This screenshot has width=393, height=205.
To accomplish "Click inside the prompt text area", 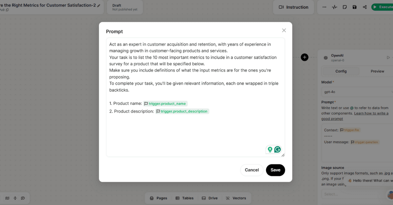I will [195, 131].
